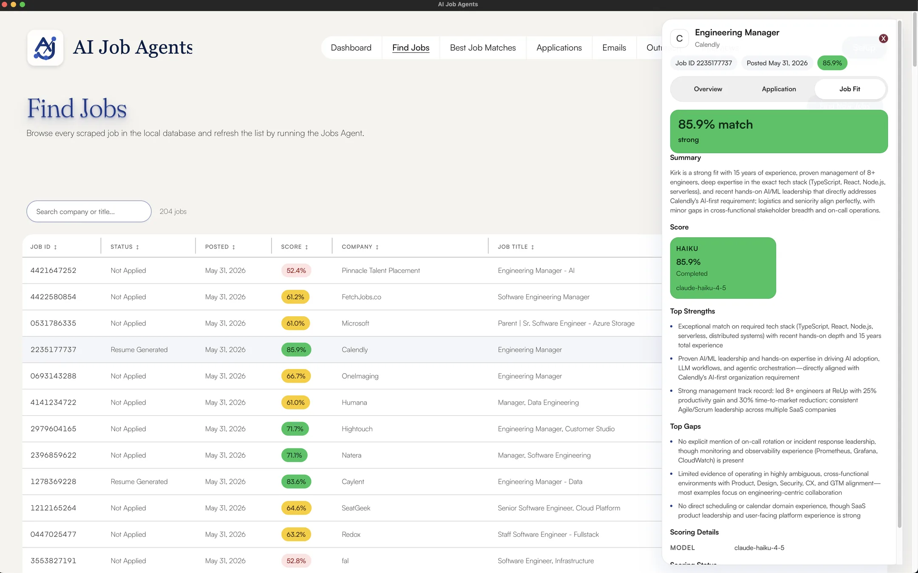Click the HAIKU score card
This screenshot has width=918, height=573.
[723, 268]
